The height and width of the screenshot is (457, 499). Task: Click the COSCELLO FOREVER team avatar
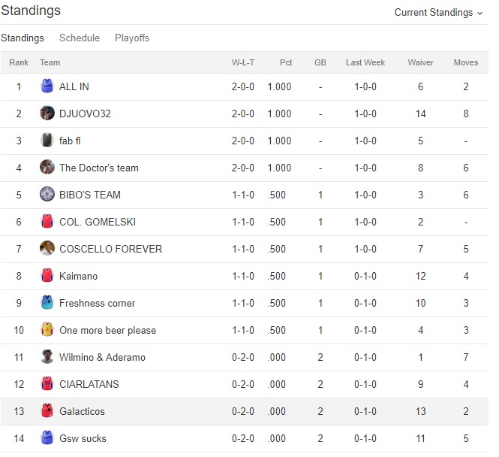[47, 249]
